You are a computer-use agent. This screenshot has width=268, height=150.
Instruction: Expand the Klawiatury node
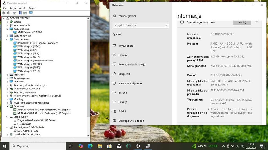click(x=7, y=75)
